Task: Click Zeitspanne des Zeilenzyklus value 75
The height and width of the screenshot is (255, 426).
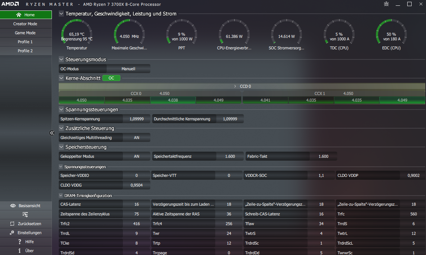Action: 136,214
